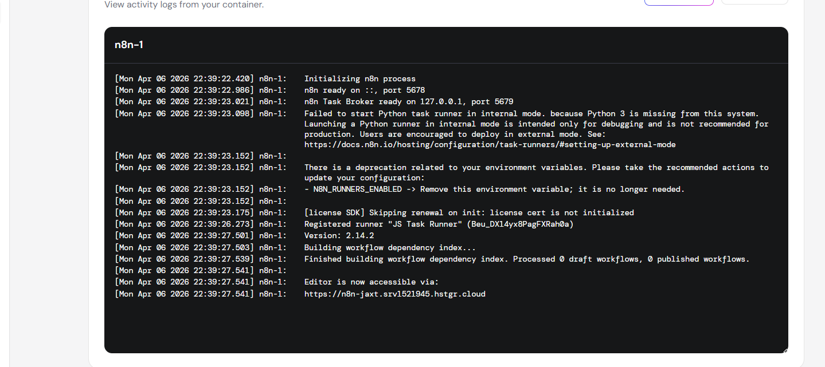This screenshot has width=825, height=367.
Task: Click "Building workflow dependency index..." log line
Action: (x=390, y=247)
